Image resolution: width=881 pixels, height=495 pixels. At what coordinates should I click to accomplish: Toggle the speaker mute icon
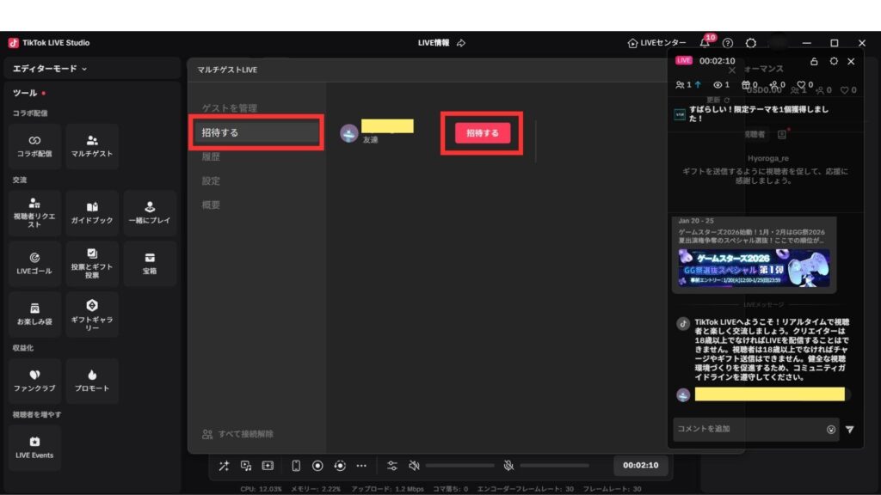[x=414, y=466]
